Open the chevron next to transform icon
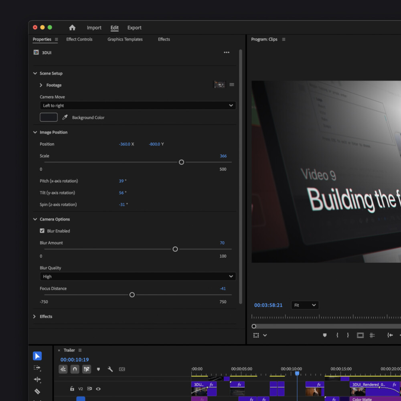Screen dimensions: 401x401 click(x=265, y=335)
